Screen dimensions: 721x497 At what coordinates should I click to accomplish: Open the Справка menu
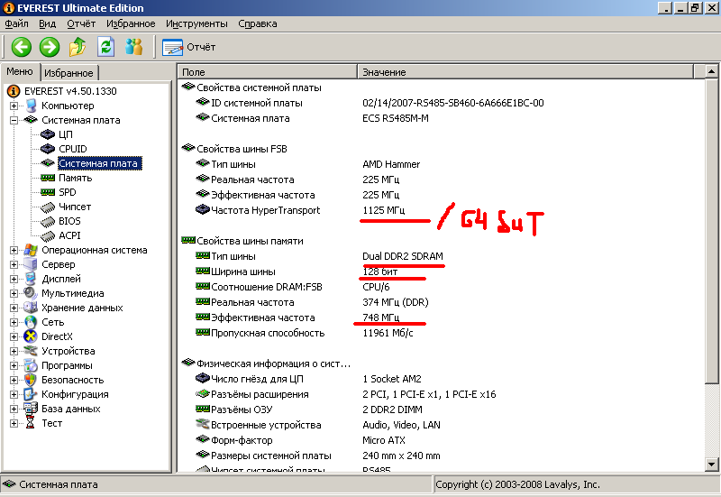coord(258,23)
